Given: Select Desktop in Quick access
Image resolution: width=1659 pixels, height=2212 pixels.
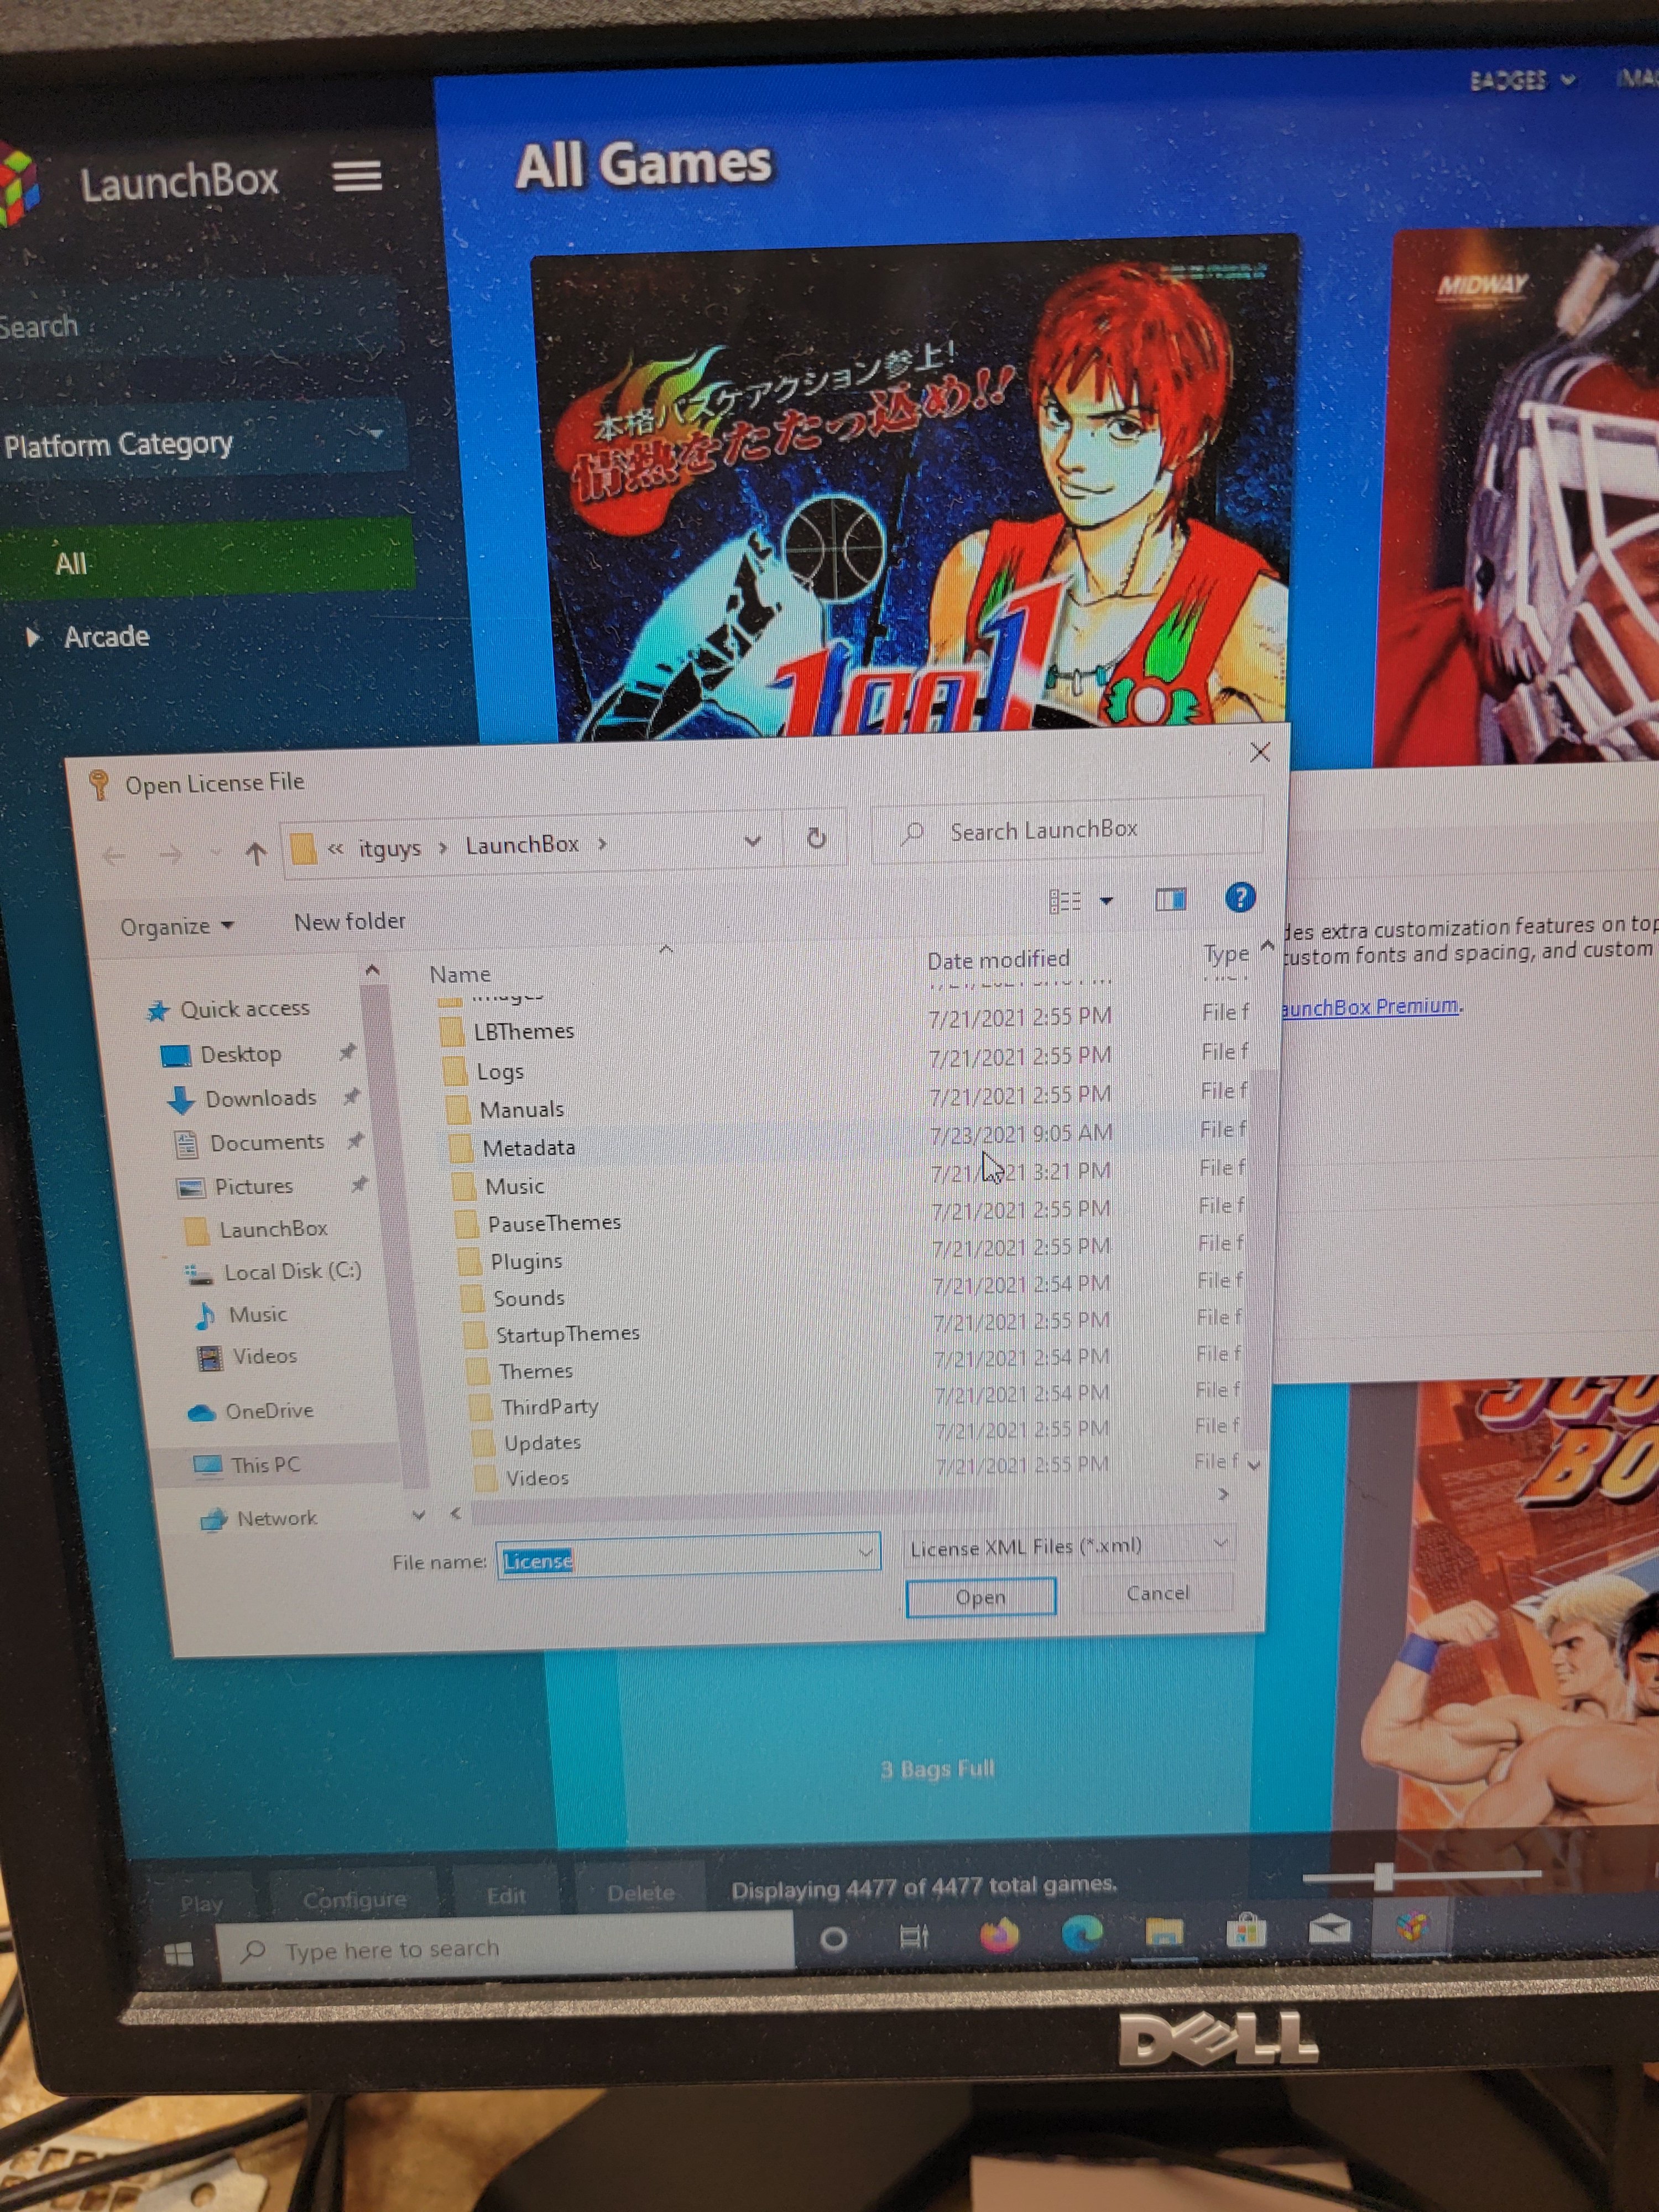Looking at the screenshot, I should (x=240, y=1054).
